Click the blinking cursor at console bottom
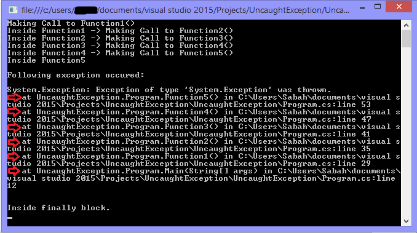Viewport: 417px width, 233px height. pos(10,218)
